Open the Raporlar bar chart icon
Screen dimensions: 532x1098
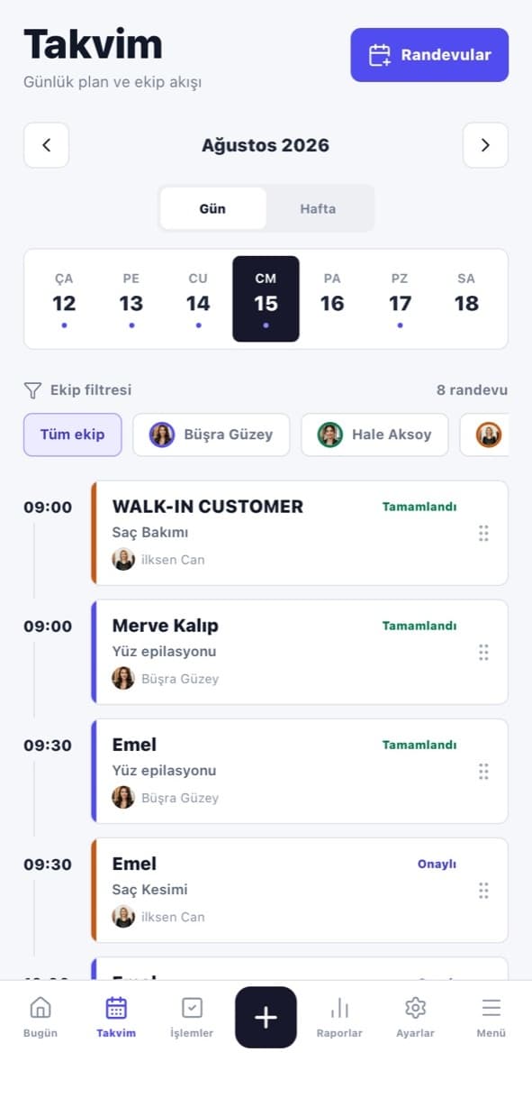pos(339,1008)
